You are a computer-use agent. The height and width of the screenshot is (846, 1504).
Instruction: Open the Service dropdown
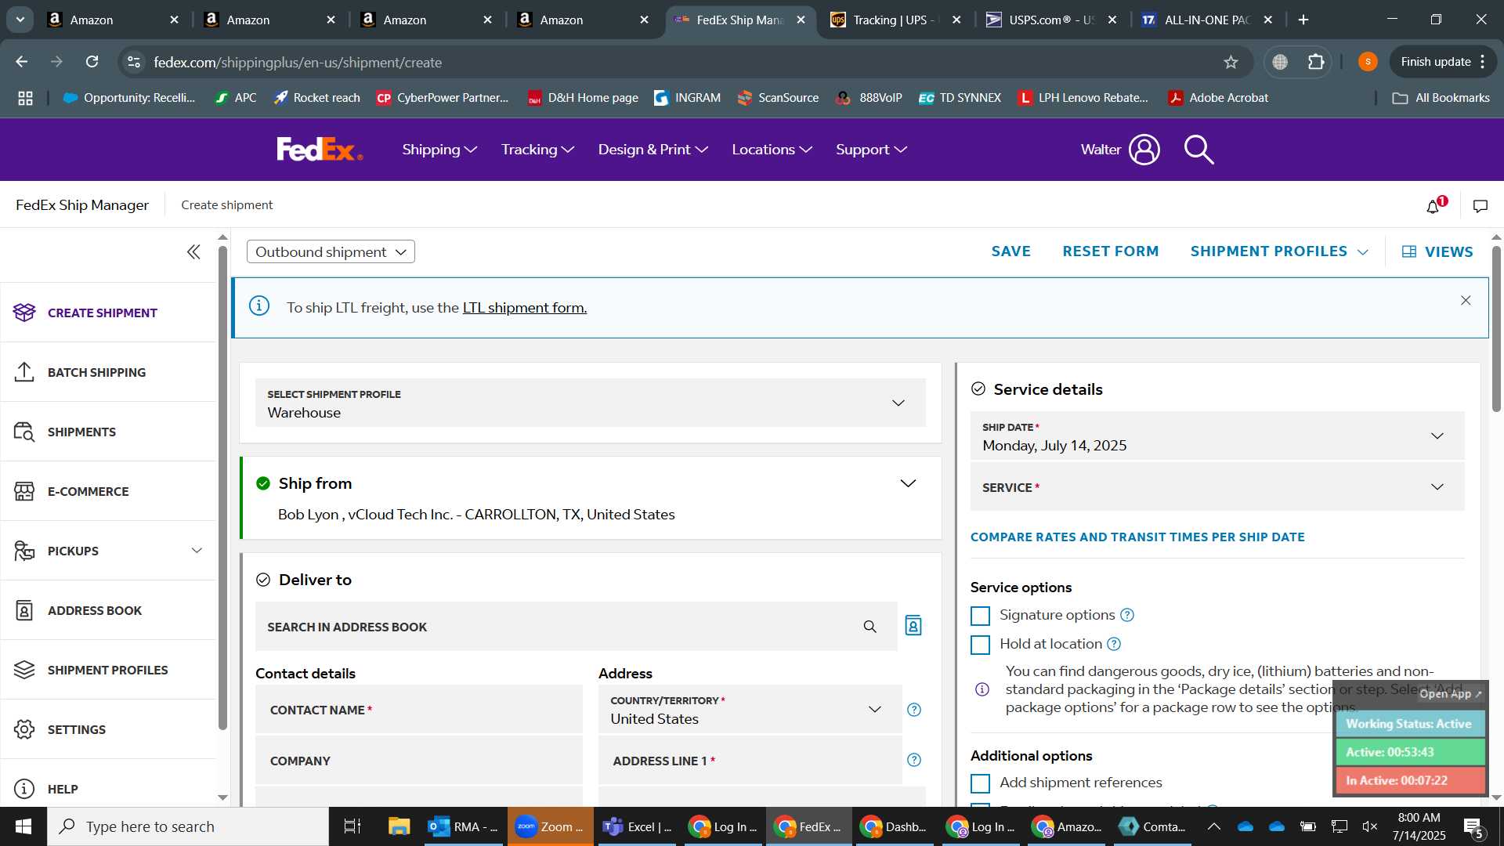(x=1217, y=487)
